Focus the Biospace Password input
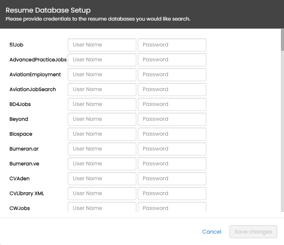Image resolution: width=284 pixels, height=245 pixels. pos(172,134)
